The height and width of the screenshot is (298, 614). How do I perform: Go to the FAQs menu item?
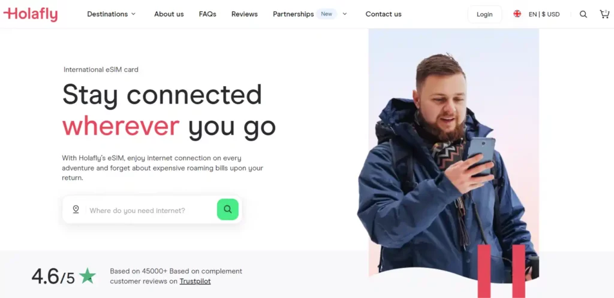click(207, 14)
